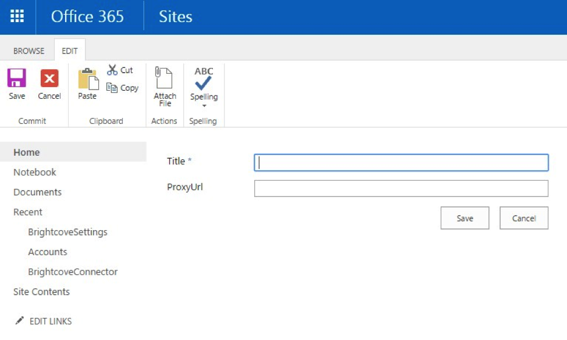Click the purple Save ribbon icon

point(17,78)
